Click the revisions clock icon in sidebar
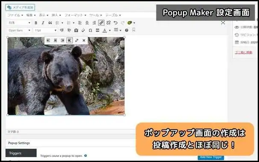The height and width of the screenshot is (162, 259). pyautogui.click(x=236, y=35)
